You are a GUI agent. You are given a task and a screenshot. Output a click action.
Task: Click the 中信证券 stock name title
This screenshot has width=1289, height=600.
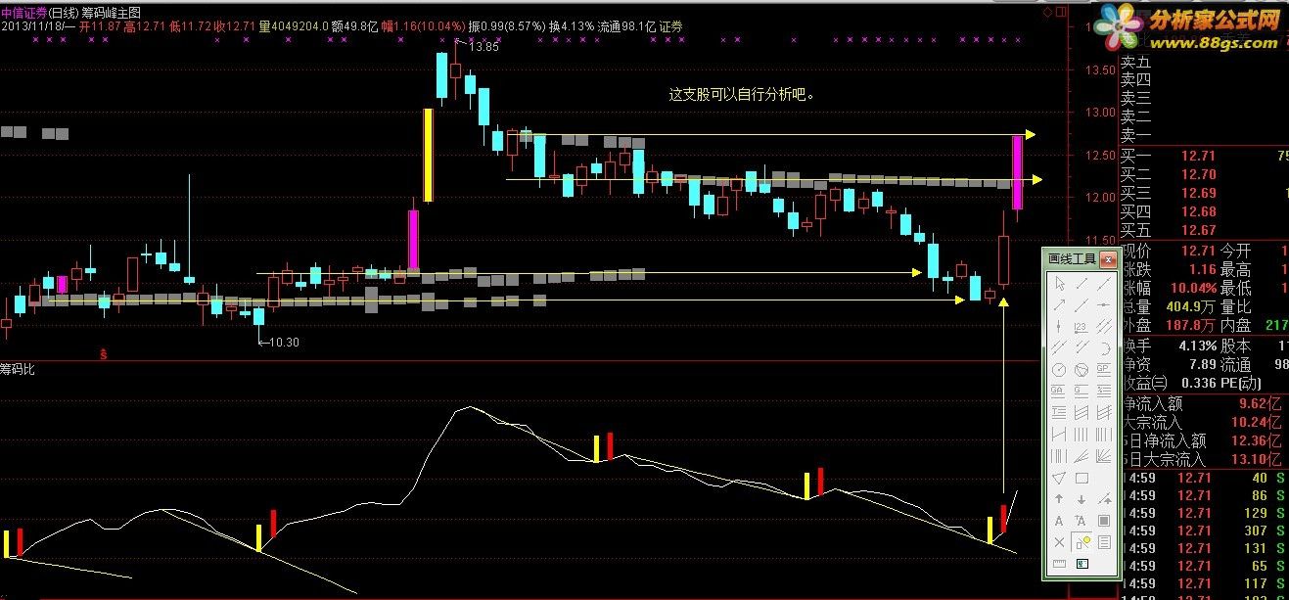click(x=23, y=12)
